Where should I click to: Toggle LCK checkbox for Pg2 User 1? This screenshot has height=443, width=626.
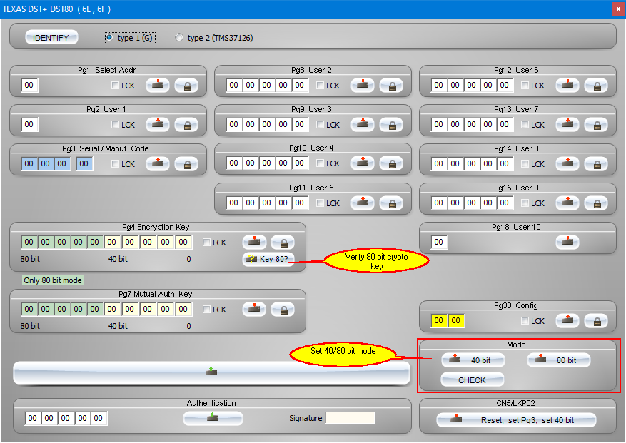[x=115, y=125]
